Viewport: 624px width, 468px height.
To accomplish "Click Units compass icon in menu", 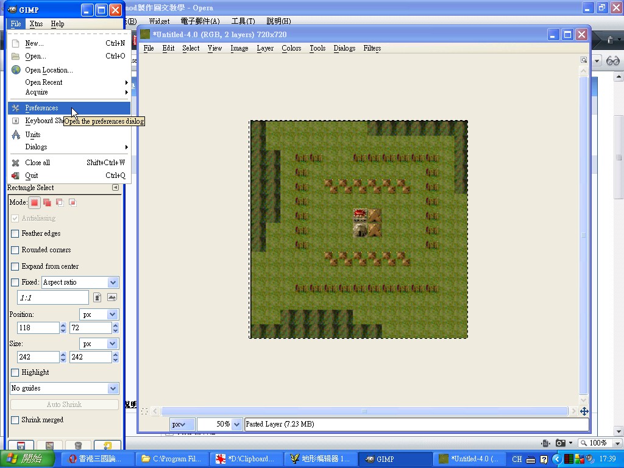I will (x=16, y=135).
